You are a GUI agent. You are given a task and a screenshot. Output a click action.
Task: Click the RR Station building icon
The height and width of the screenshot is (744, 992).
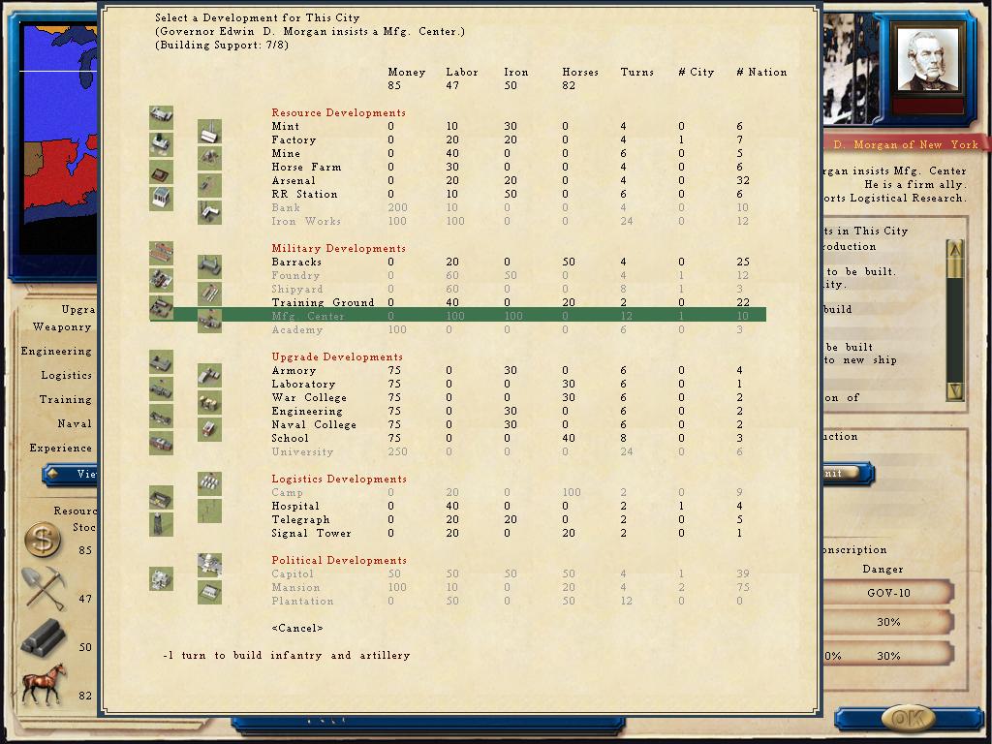[209, 185]
